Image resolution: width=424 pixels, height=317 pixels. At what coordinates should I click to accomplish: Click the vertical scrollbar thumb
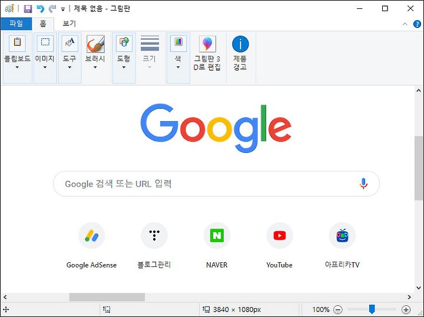tap(419, 168)
